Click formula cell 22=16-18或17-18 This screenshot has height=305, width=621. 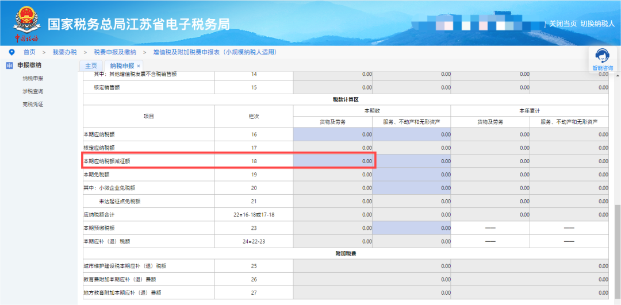254,215
